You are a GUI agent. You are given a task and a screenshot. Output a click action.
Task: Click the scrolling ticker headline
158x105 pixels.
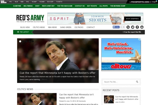(x=132, y=32)
